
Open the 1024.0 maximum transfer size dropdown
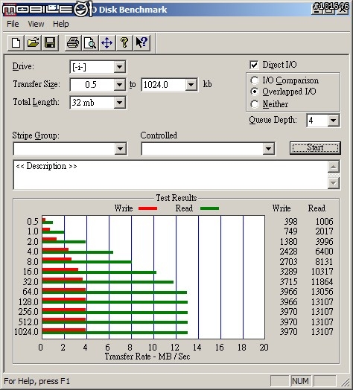click(191, 85)
